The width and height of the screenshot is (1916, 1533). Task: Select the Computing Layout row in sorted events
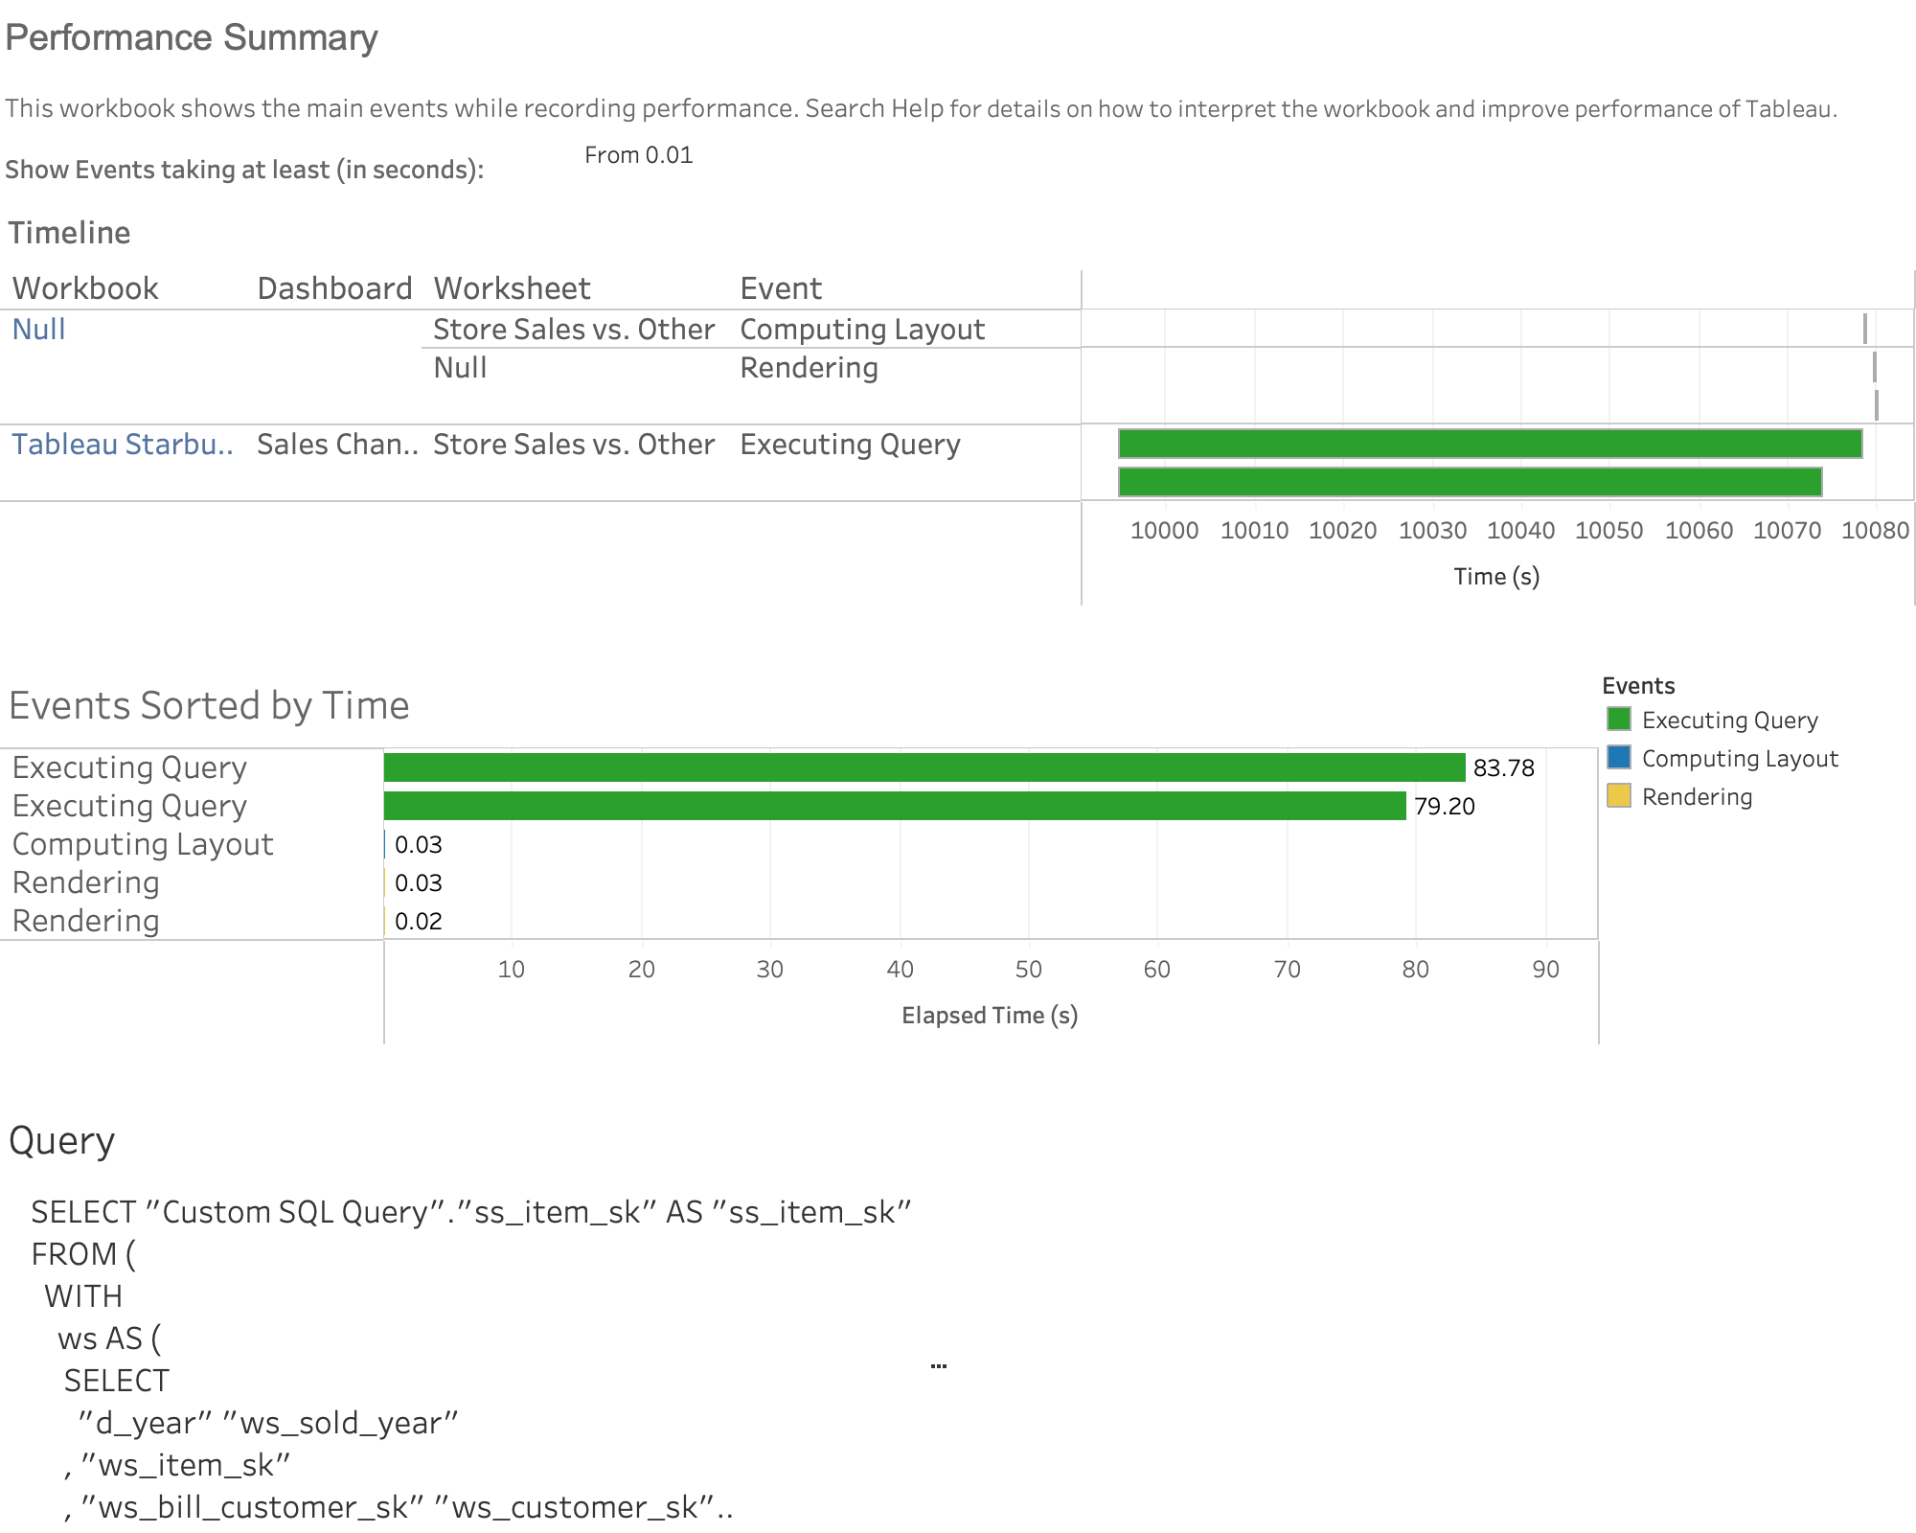[x=143, y=844]
